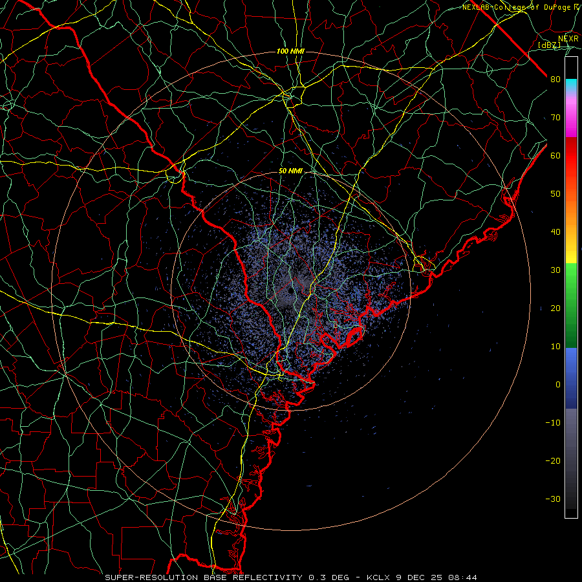Image resolution: width=582 pixels, height=582 pixels.
Task: Click the '0.3 DEG' elevation angle text
Action: click(329, 577)
